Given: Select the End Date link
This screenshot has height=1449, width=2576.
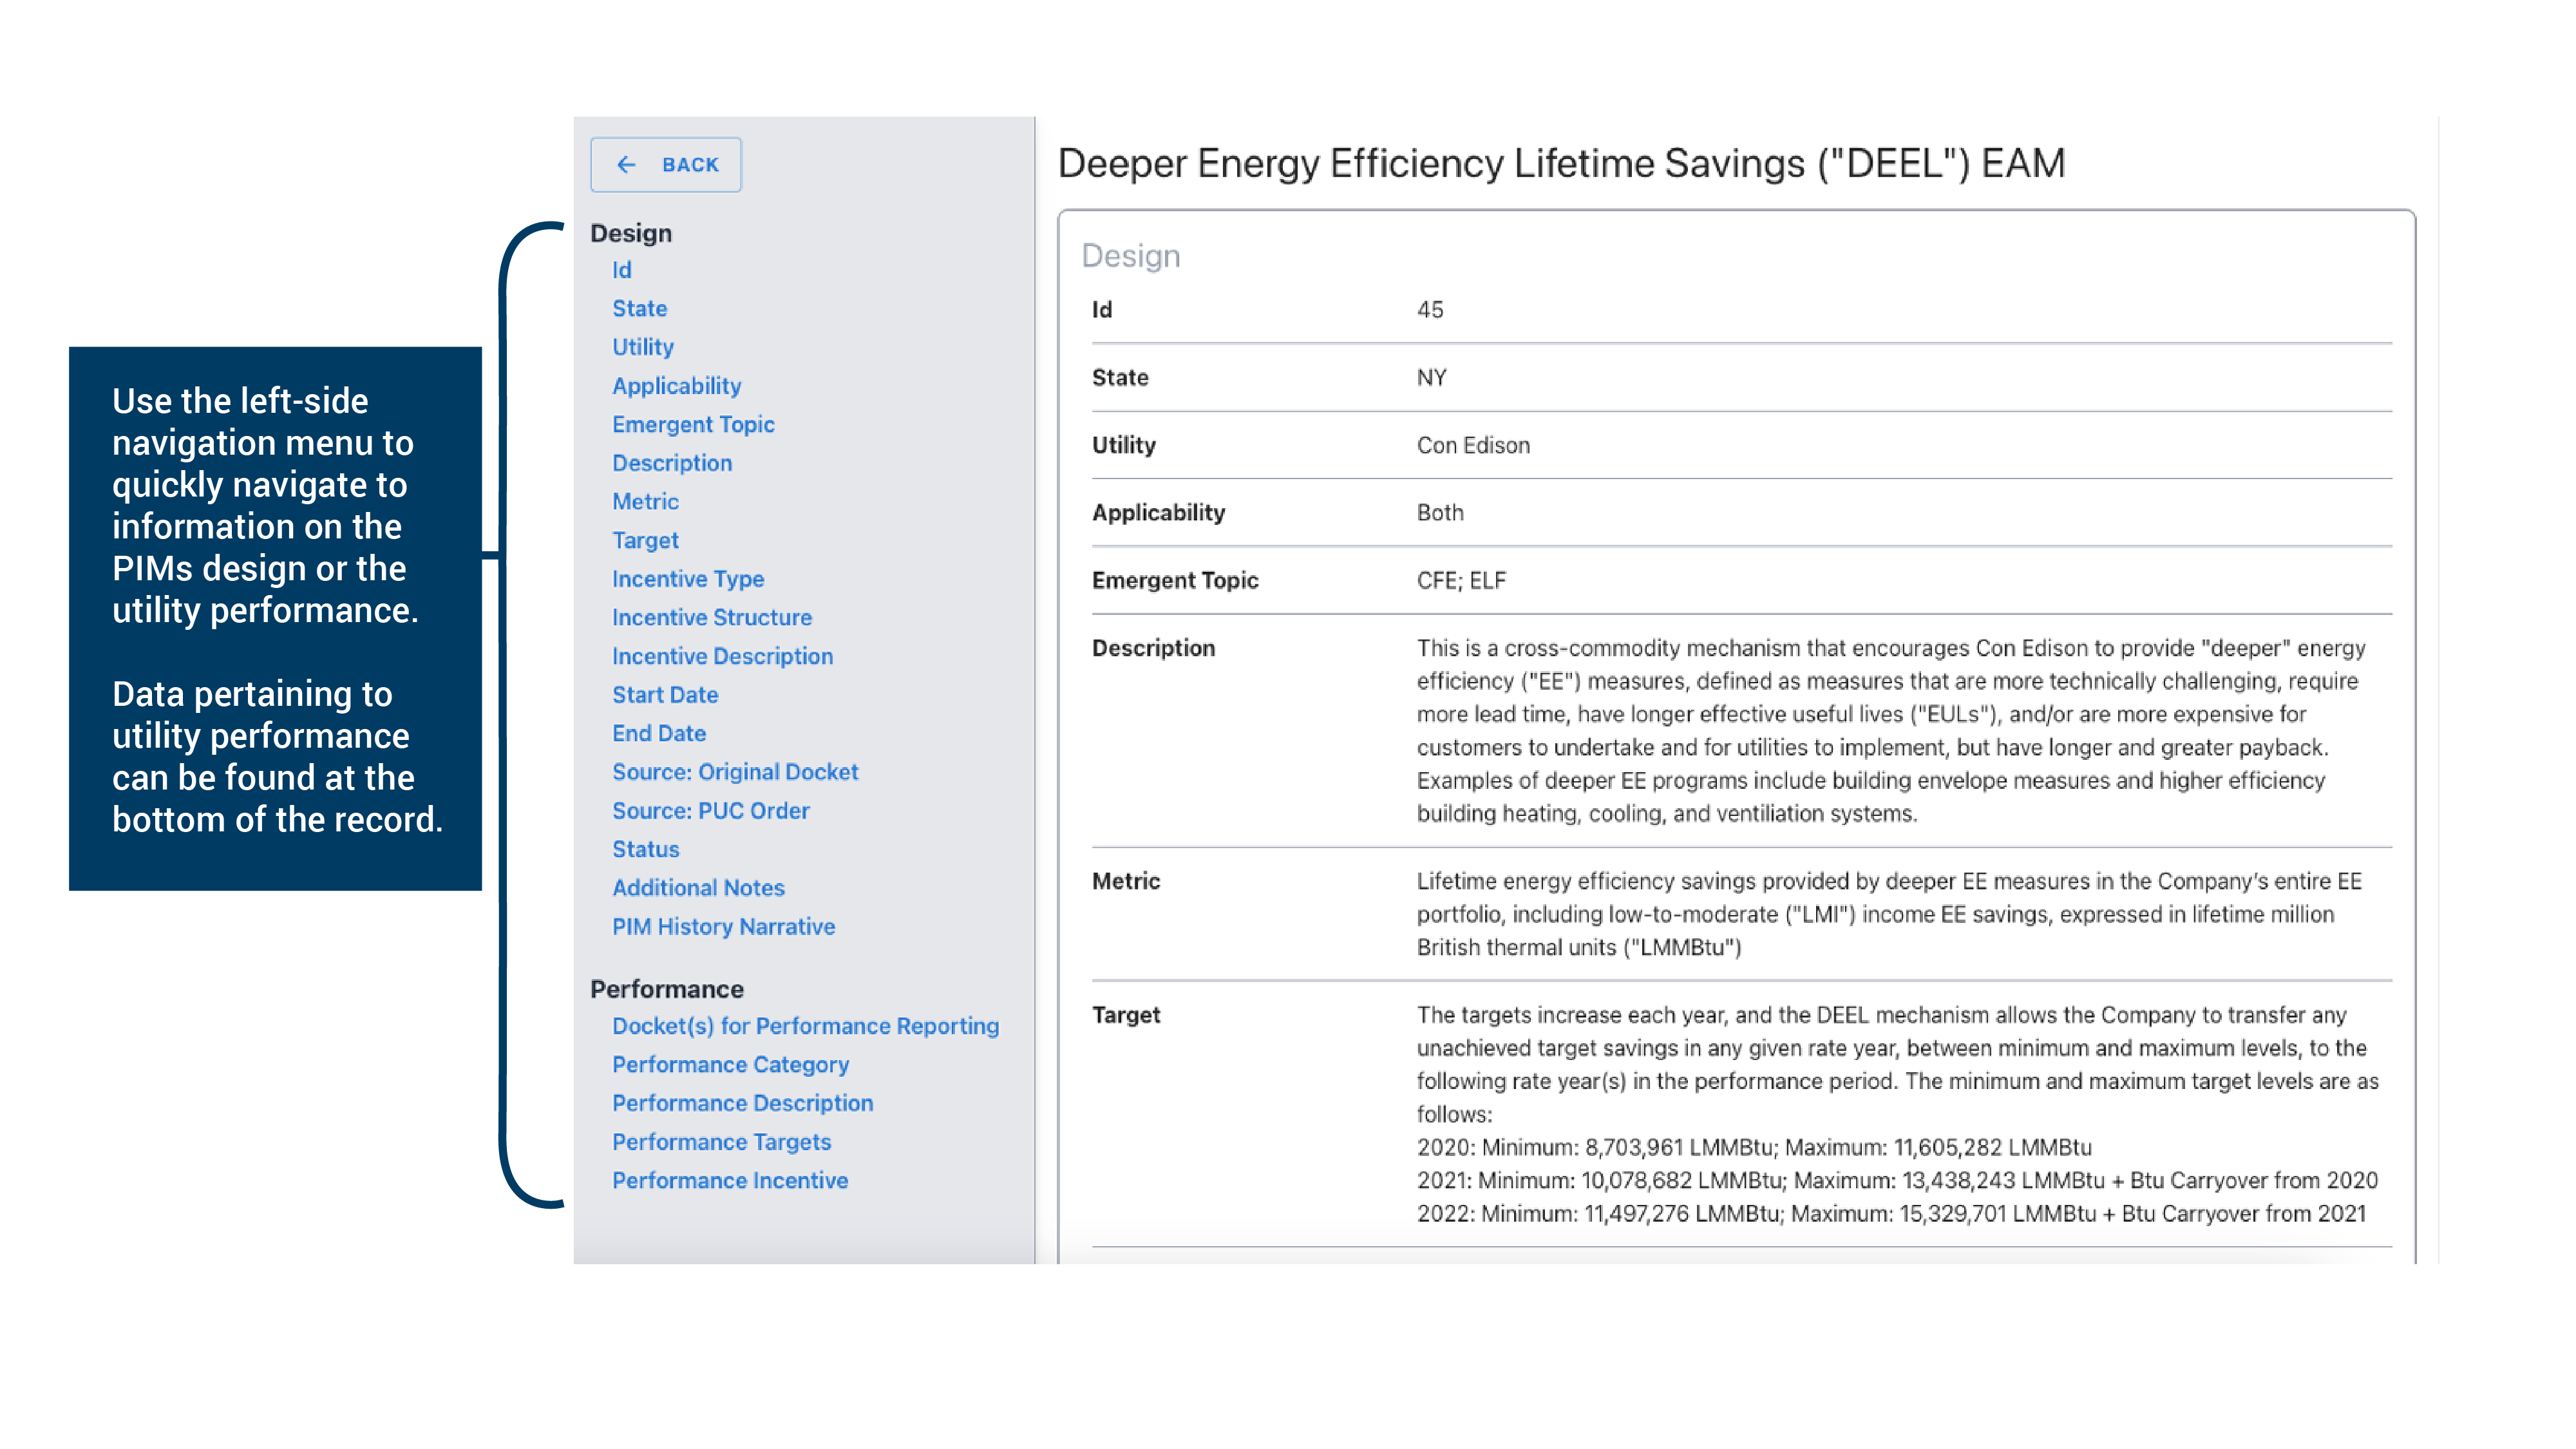Looking at the screenshot, I should [660, 734].
